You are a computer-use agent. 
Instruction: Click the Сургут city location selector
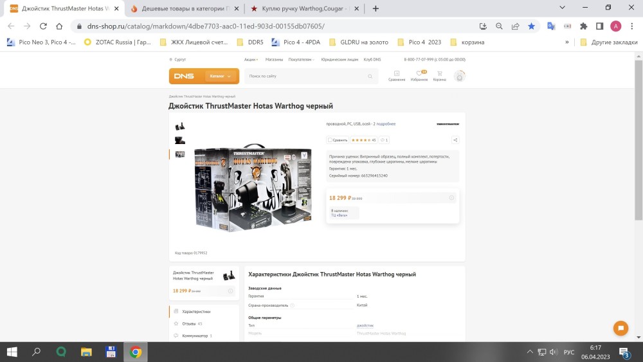177,59
